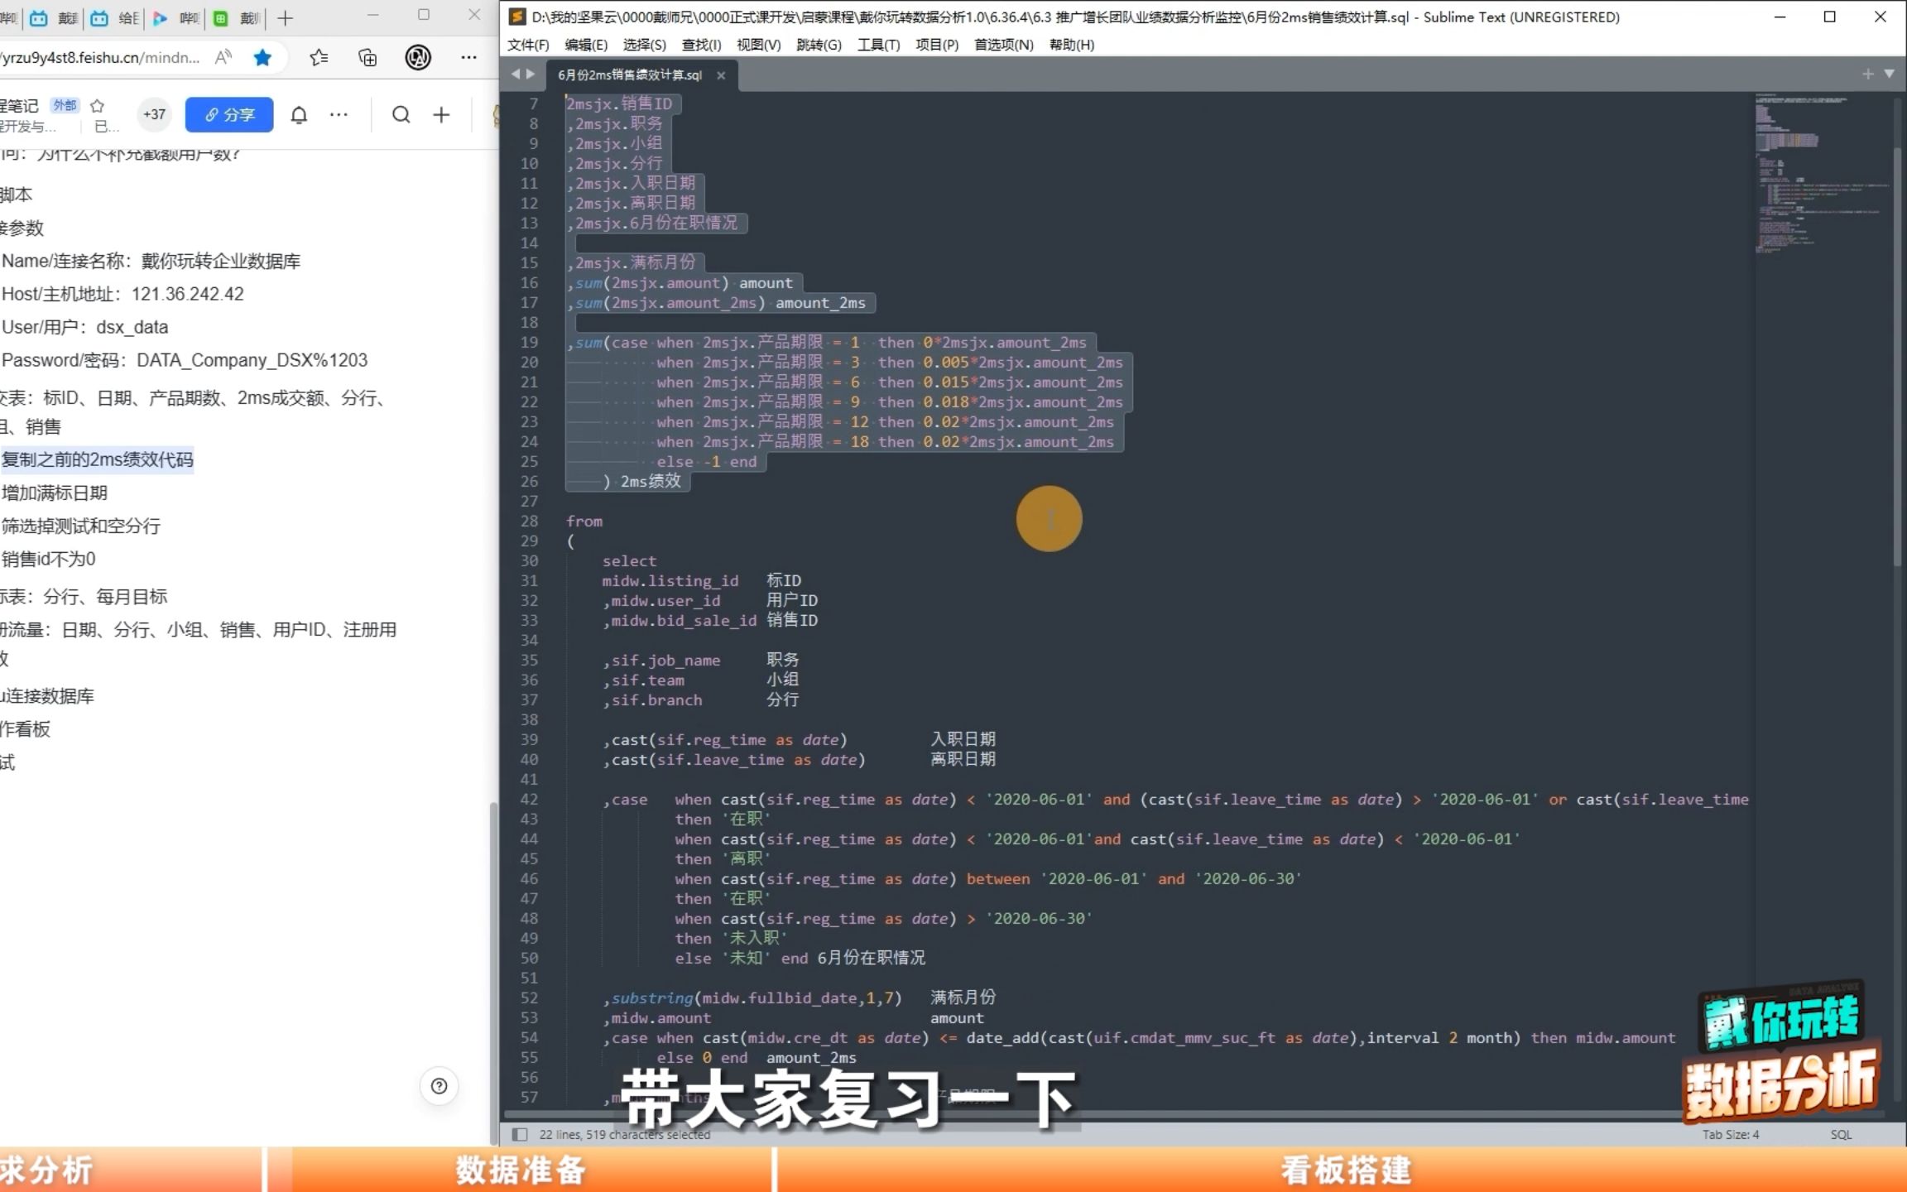Screen dimensions: 1907x1192
Task: Open the SQL syntax selector in status bar
Action: point(1841,1134)
